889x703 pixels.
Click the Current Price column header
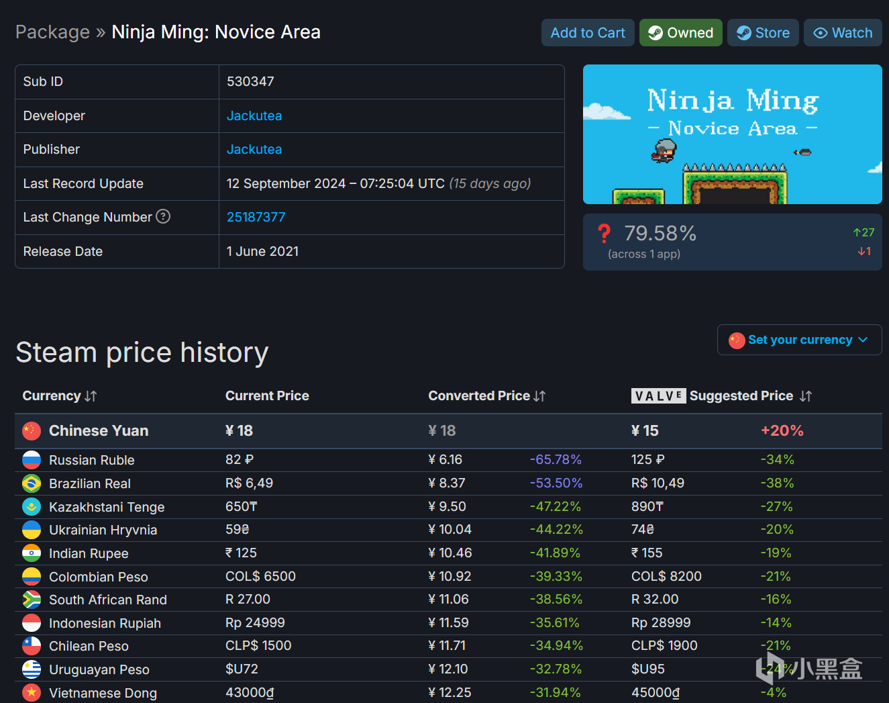coord(267,395)
